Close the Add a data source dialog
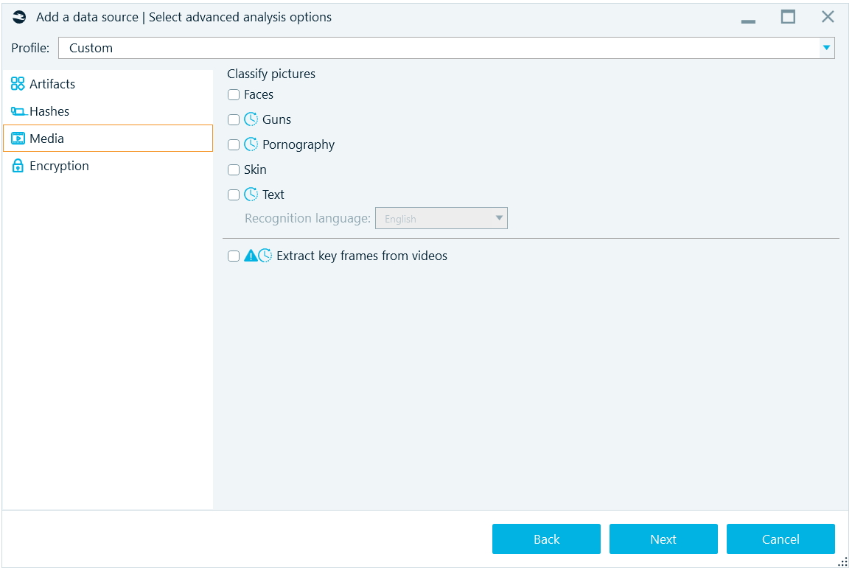Viewport: 852px width, 571px height. (x=828, y=18)
